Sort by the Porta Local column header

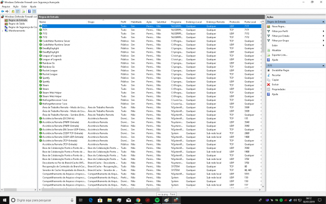(x=251, y=22)
